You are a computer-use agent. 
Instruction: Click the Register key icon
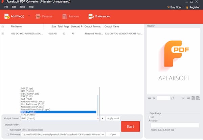pyautogui.click(x=187, y=7)
